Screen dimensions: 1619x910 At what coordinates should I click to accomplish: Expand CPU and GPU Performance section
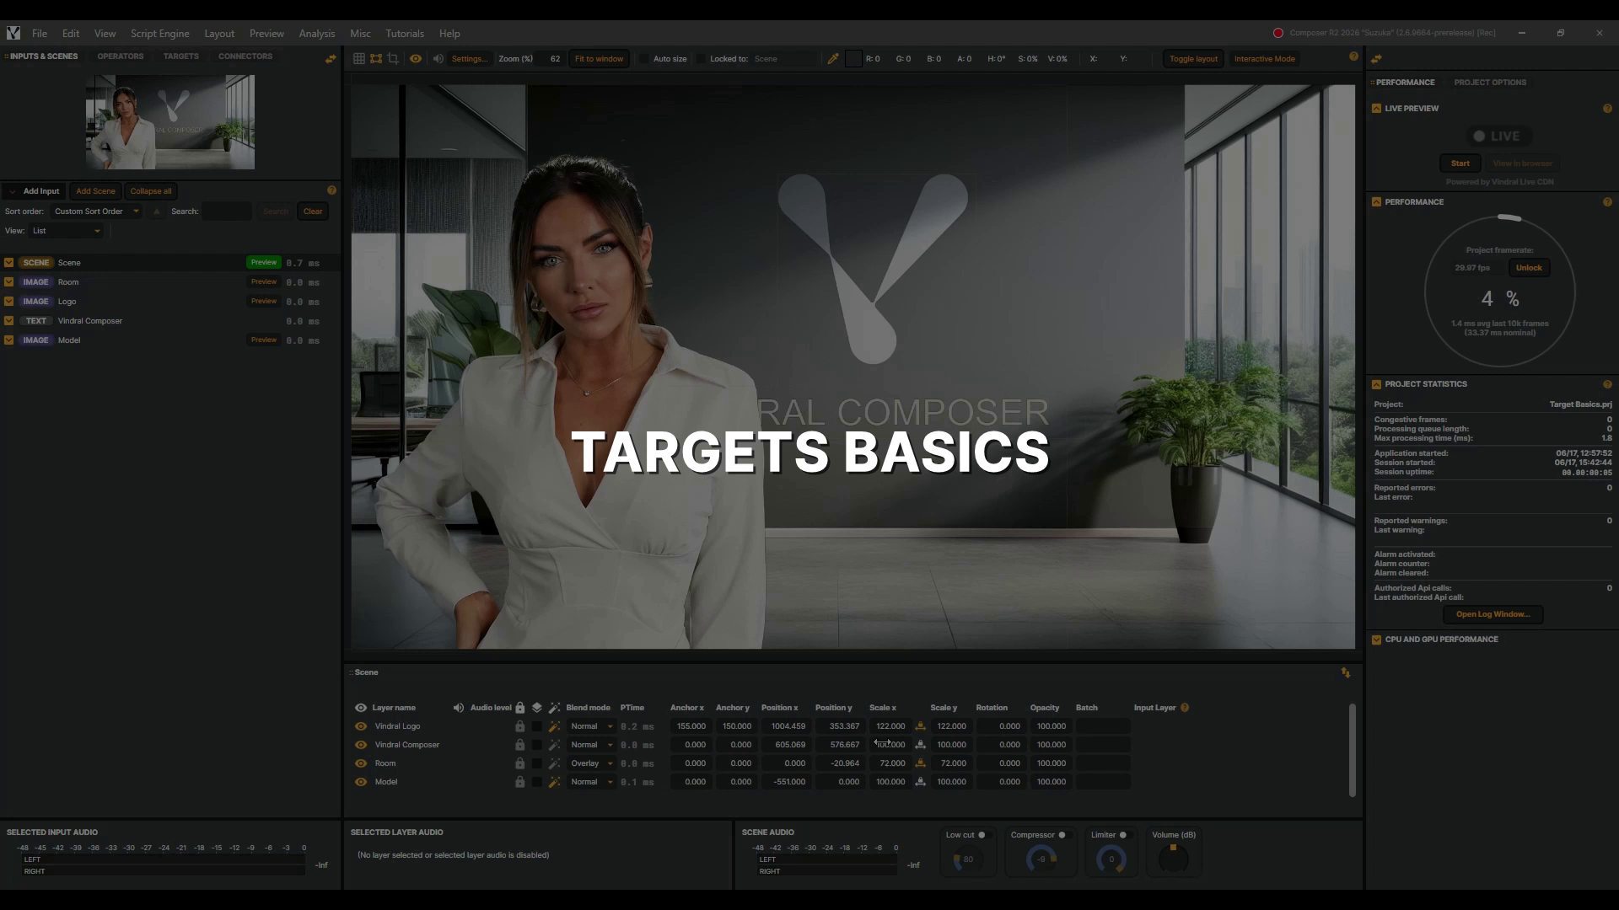(x=1377, y=640)
